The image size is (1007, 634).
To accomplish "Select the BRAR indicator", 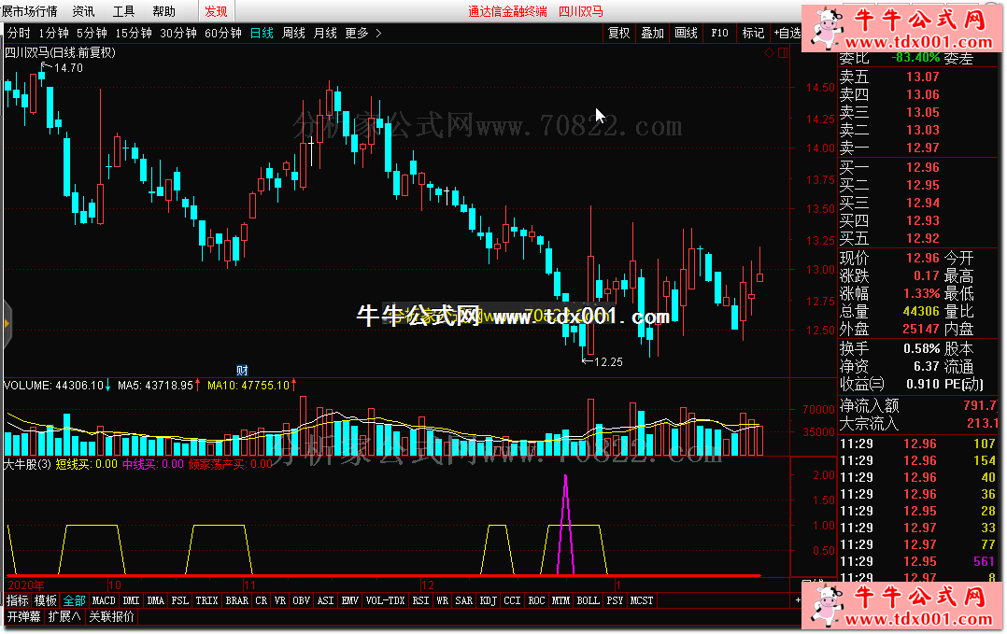I will click(x=237, y=600).
